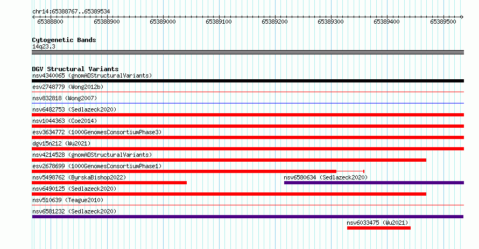Select the red esv3634772 variant bar

coord(248,137)
